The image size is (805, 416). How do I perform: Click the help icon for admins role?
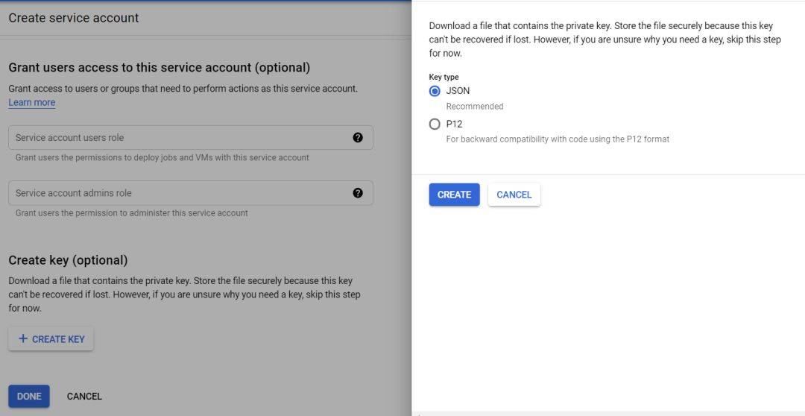click(358, 193)
